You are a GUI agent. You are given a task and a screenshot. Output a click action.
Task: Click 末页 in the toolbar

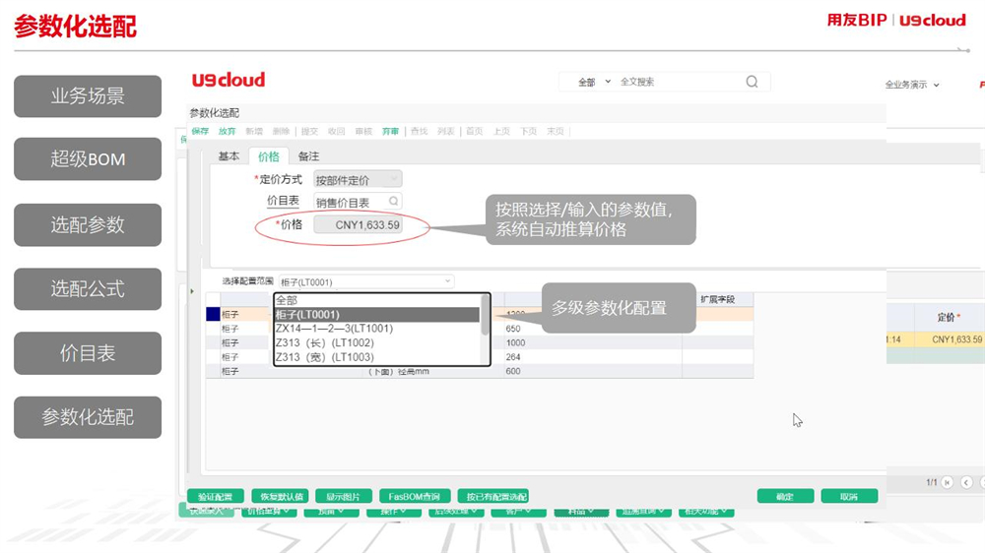(x=556, y=131)
